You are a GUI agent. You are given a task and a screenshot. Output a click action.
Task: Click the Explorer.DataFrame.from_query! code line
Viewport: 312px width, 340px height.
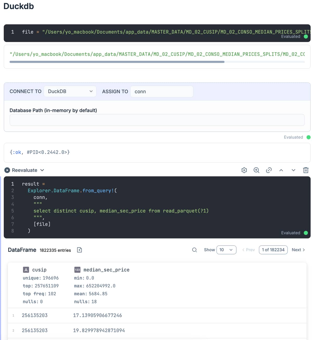pos(72,190)
